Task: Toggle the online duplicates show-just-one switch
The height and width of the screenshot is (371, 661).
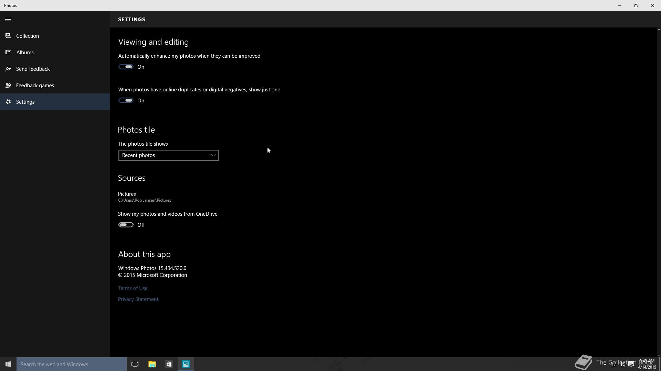Action: point(126,100)
